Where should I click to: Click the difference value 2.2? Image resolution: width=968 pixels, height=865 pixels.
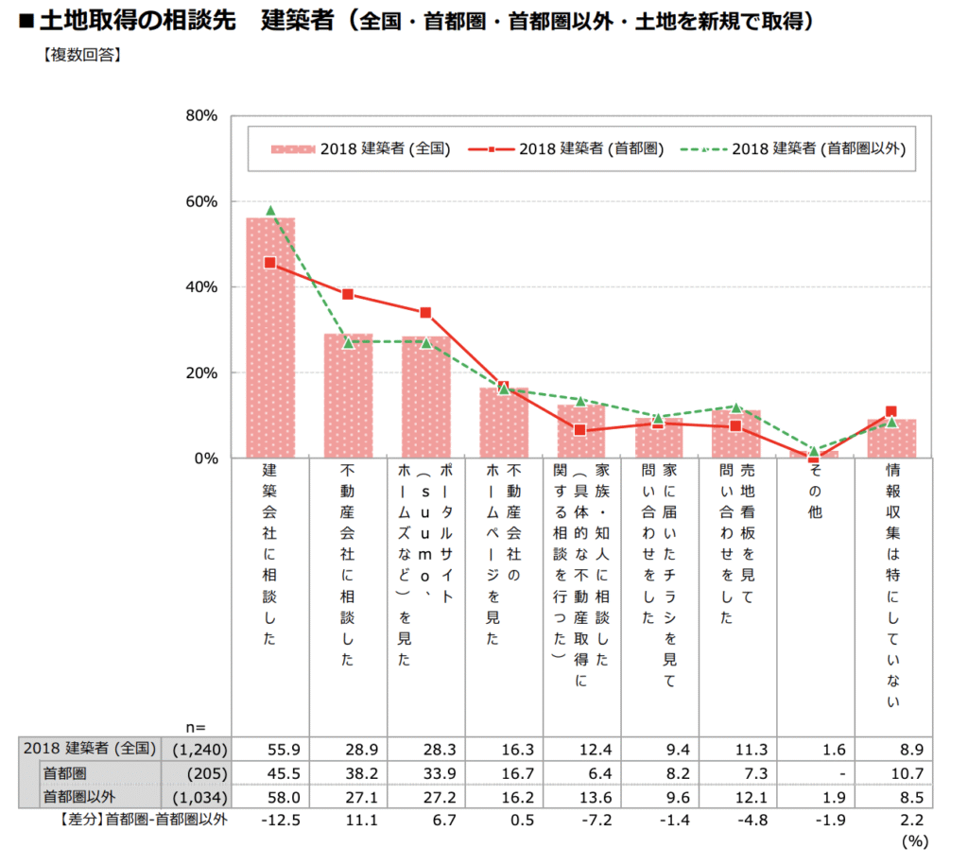(912, 820)
